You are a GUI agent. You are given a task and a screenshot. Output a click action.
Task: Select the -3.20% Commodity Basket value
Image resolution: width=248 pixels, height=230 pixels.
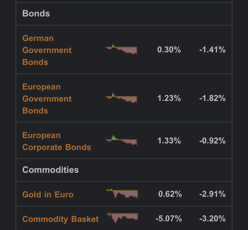point(212,219)
